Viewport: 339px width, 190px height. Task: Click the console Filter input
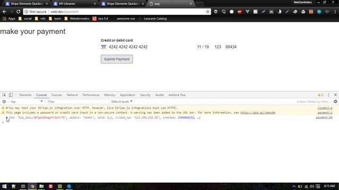coord(78,101)
